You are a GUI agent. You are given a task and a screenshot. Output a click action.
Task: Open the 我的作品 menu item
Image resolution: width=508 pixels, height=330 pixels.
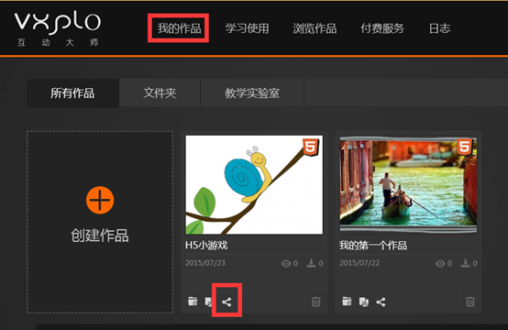tap(179, 28)
